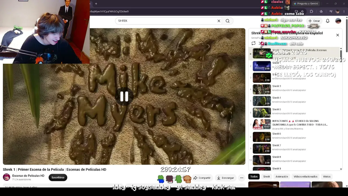
Task: Click the 'Arcana MX y Grandes Misterios' channel text
Action: tap(288, 129)
